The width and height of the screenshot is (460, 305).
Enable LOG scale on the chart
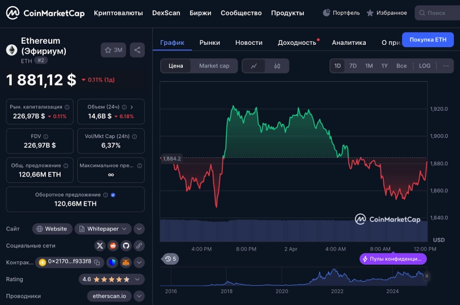pyautogui.click(x=424, y=66)
